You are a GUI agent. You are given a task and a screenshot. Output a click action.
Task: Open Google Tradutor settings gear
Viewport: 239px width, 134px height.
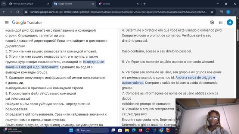(x=212, y=22)
